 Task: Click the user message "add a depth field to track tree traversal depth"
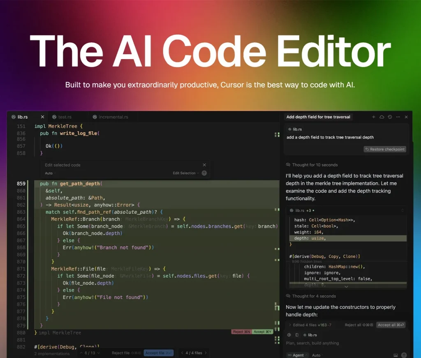coord(330,137)
